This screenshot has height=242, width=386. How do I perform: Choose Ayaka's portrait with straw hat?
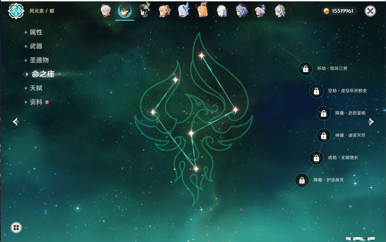(x=279, y=11)
